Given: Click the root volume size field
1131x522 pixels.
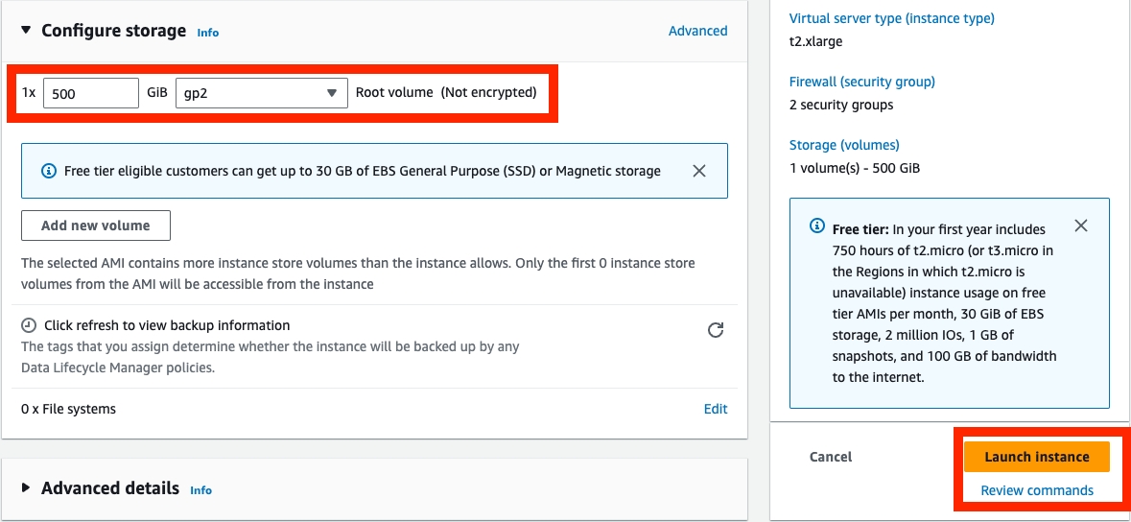Looking at the screenshot, I should (91, 93).
